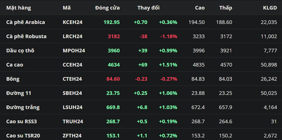
Task: Click the Đường trắng commodity name
Action: click(23, 107)
